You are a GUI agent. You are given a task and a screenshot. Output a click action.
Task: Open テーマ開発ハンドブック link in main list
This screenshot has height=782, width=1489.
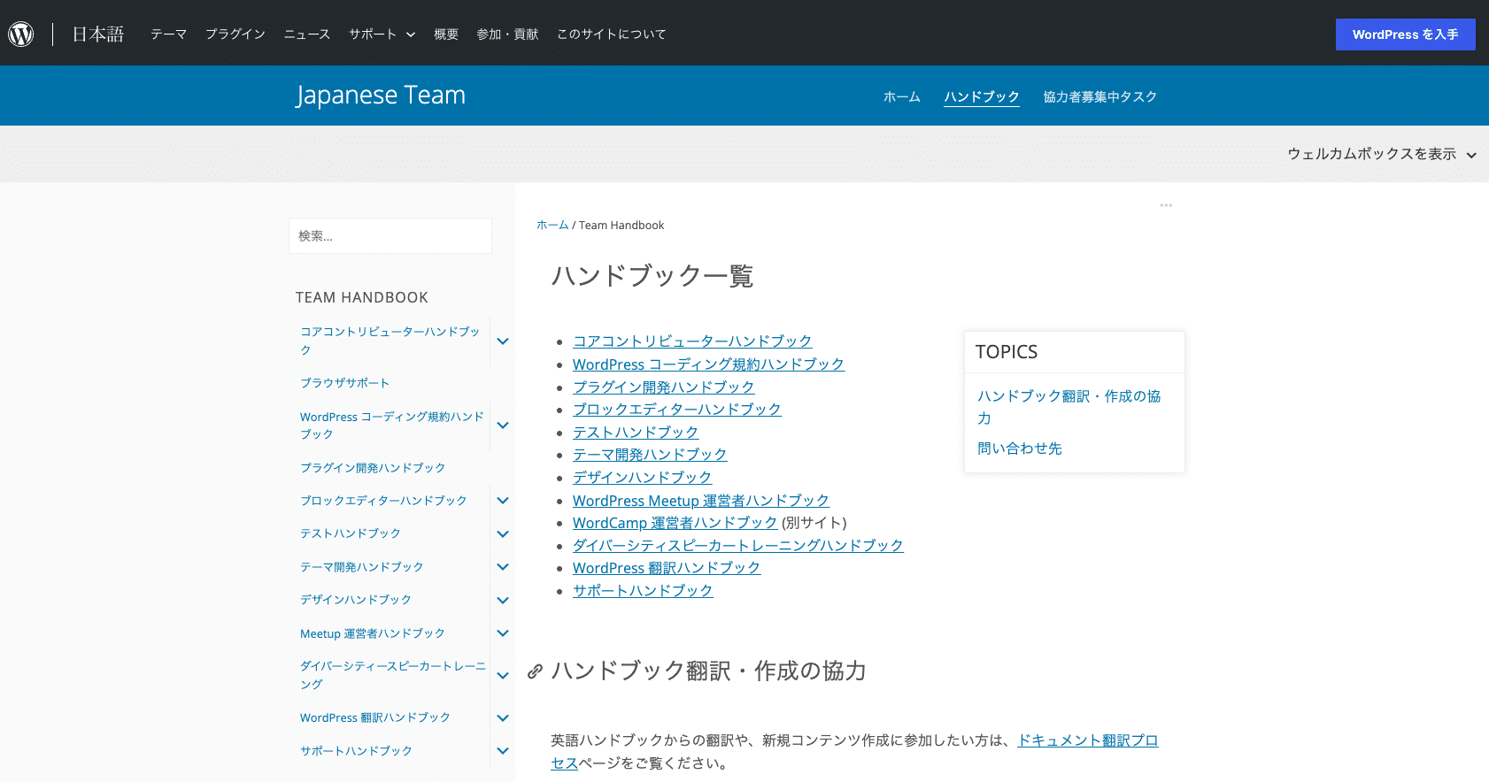tap(650, 455)
